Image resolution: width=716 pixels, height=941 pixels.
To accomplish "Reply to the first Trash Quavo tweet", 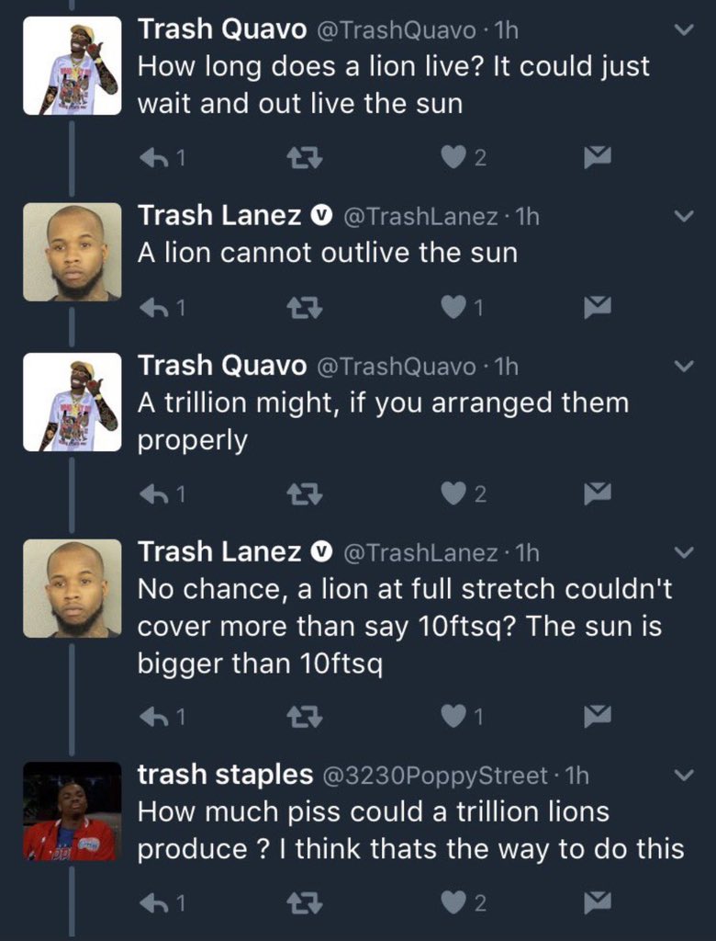I will (x=153, y=158).
